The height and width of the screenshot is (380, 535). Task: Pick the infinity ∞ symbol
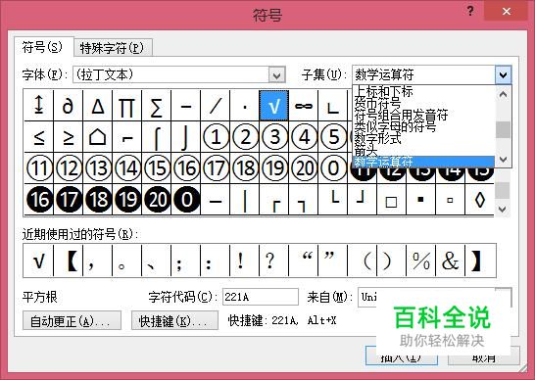coord(304,106)
